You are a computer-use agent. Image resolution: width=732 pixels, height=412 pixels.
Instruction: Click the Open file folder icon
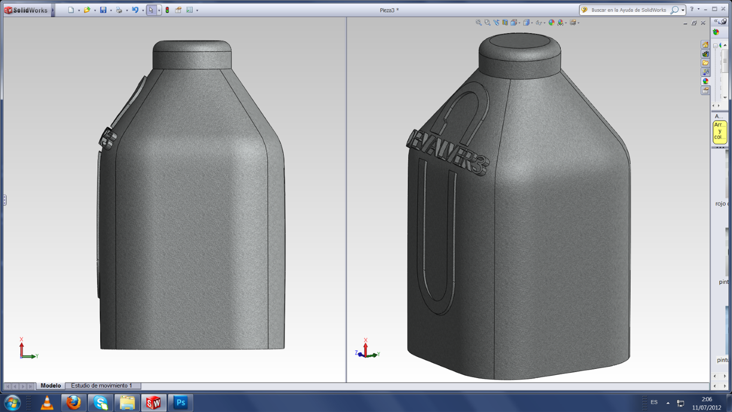click(87, 10)
